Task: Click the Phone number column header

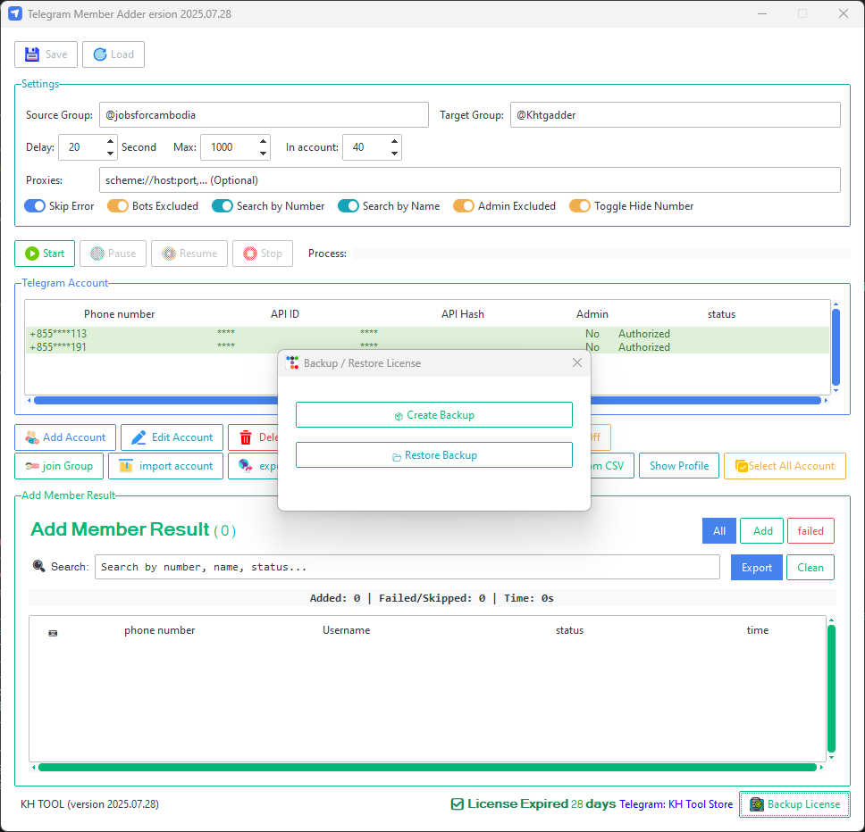Action: pos(119,314)
